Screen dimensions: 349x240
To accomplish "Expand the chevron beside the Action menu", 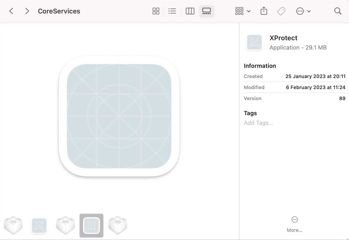I will tap(309, 11).
